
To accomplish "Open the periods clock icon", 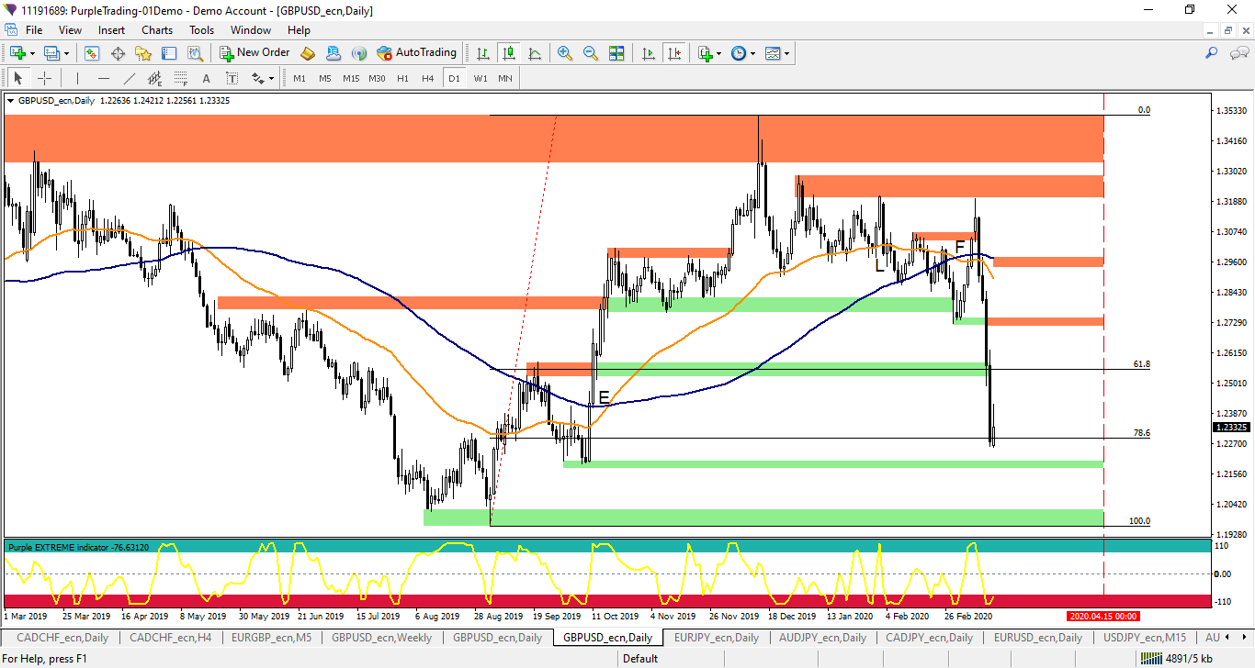I will [739, 53].
